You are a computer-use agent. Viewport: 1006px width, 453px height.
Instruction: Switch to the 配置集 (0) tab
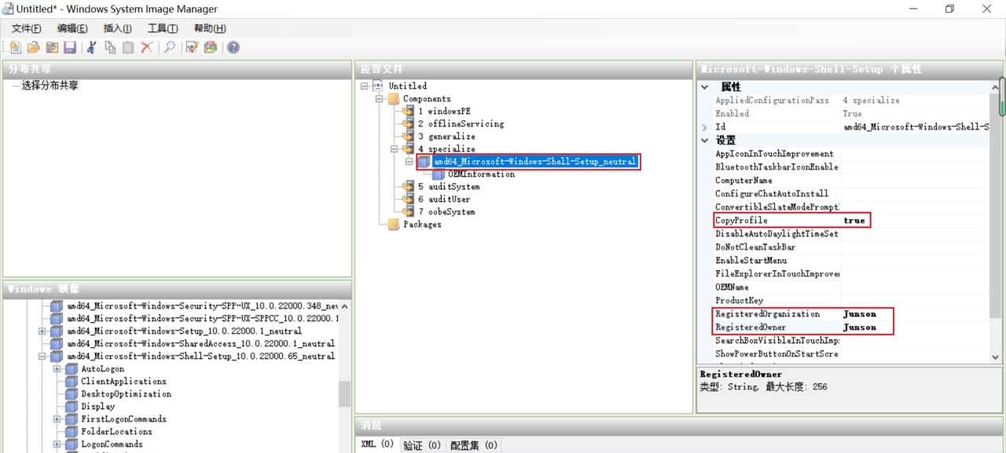pos(474,445)
